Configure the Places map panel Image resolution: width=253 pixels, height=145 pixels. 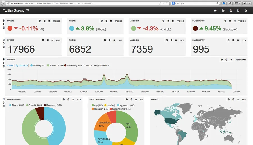[x=233, y=99]
